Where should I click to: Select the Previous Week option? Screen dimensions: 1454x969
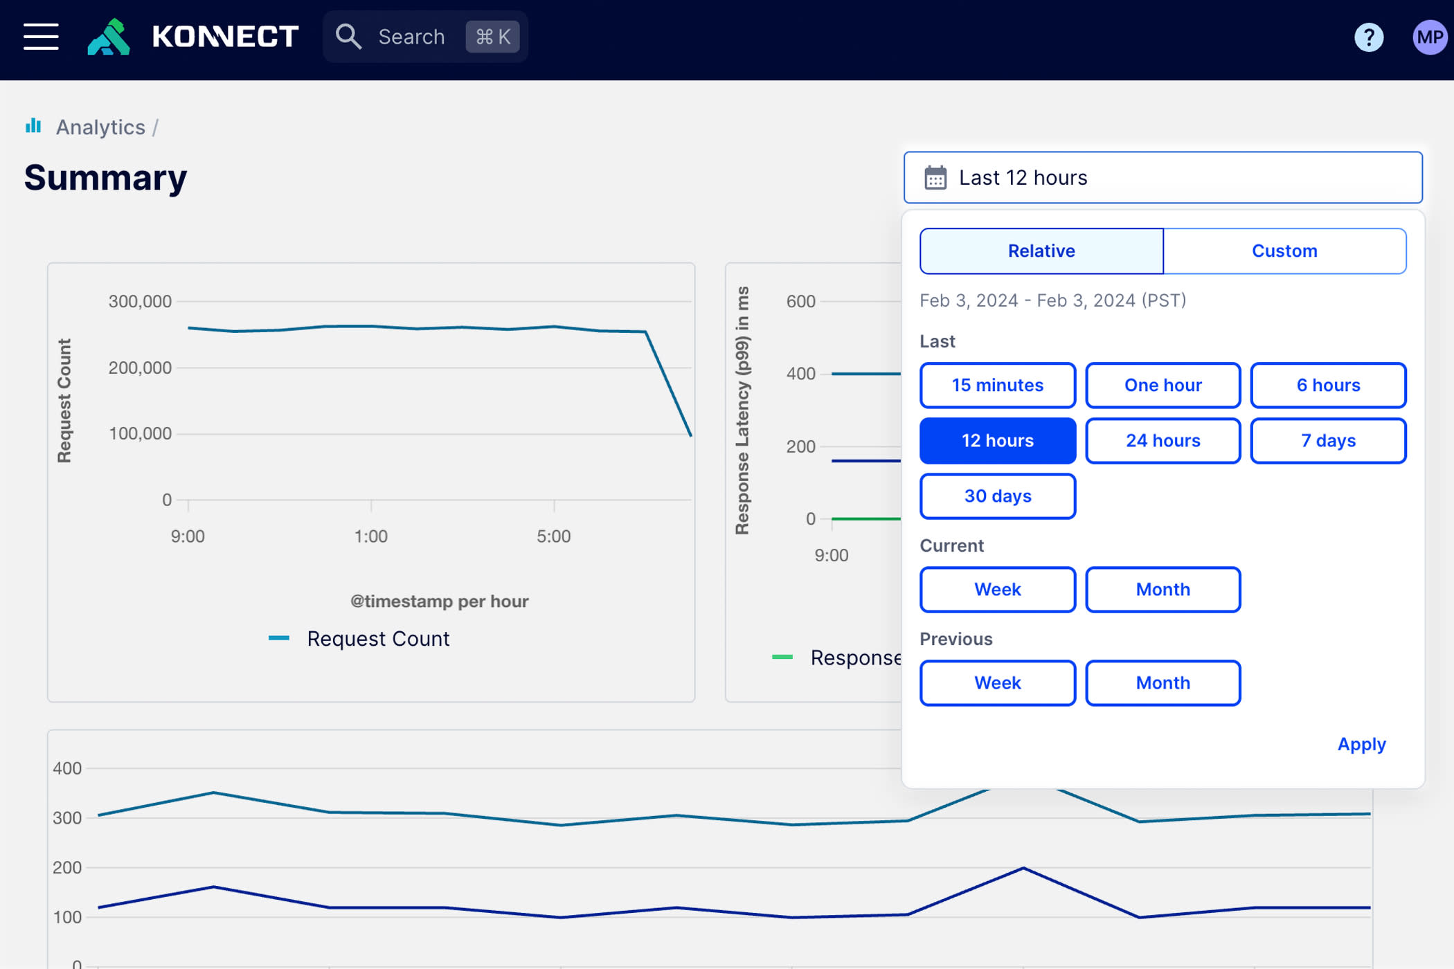tap(998, 682)
